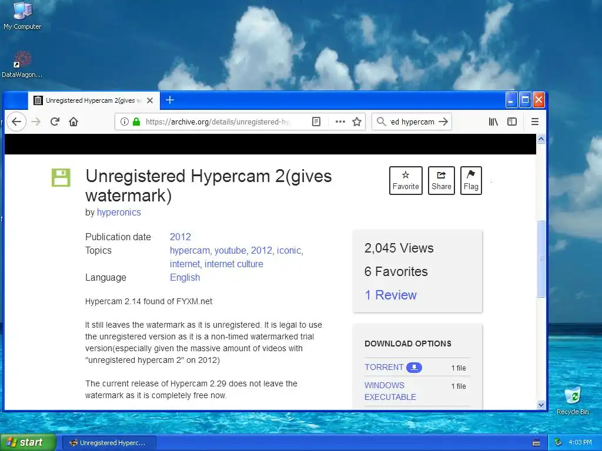Open the iconic topic link
Viewport: 602px width, 451px height.
point(290,250)
